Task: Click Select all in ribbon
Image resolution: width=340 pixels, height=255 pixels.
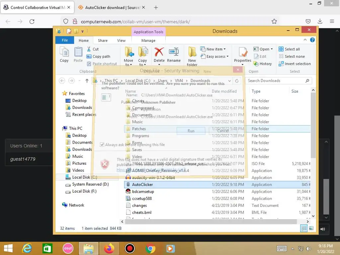Action: pyautogui.click(x=289, y=49)
